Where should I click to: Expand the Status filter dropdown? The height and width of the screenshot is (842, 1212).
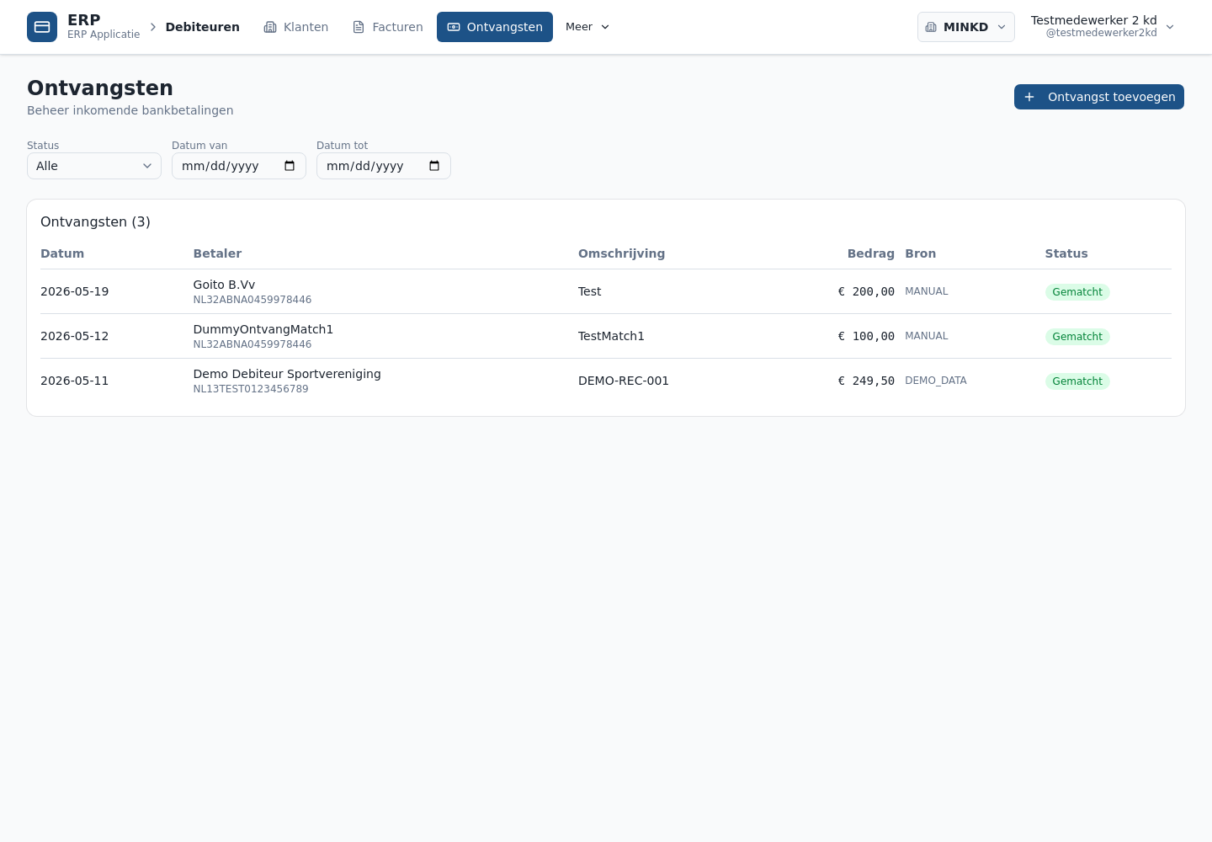point(94,166)
